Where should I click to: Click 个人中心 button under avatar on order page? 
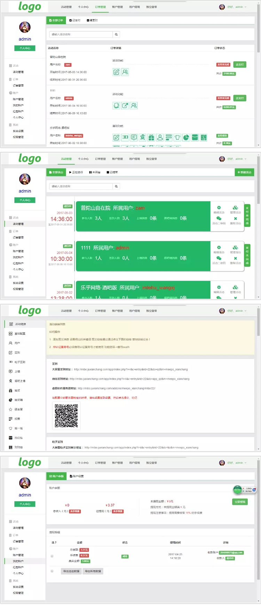tap(25, 48)
